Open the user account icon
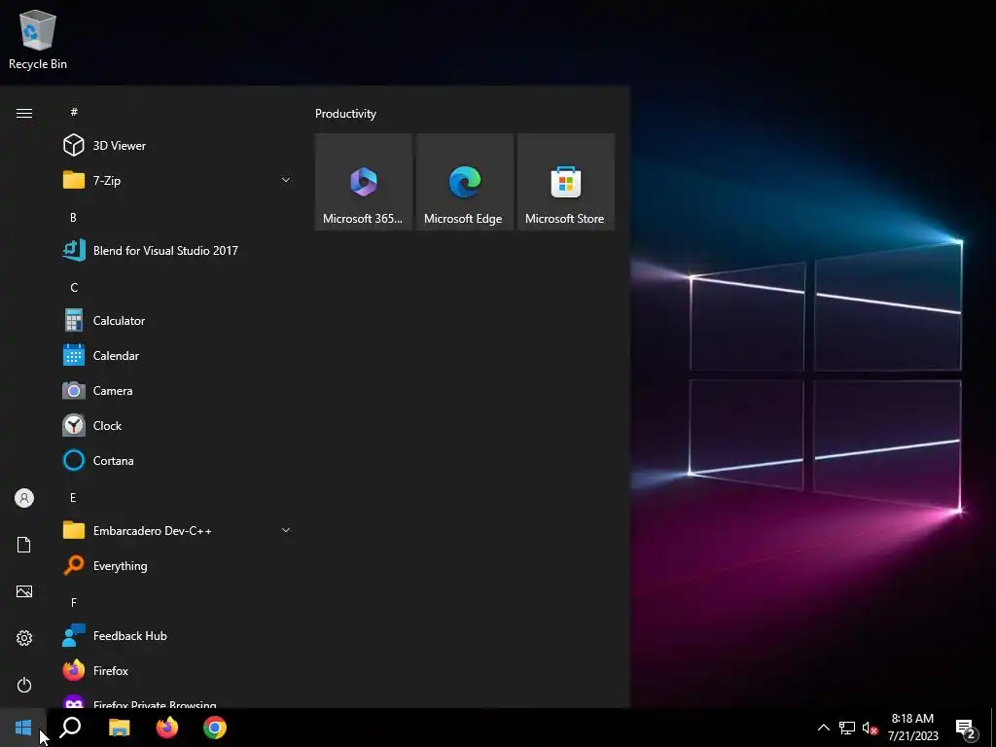 24,498
